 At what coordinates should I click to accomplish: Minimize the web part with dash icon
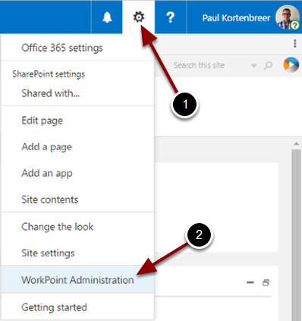point(250,282)
